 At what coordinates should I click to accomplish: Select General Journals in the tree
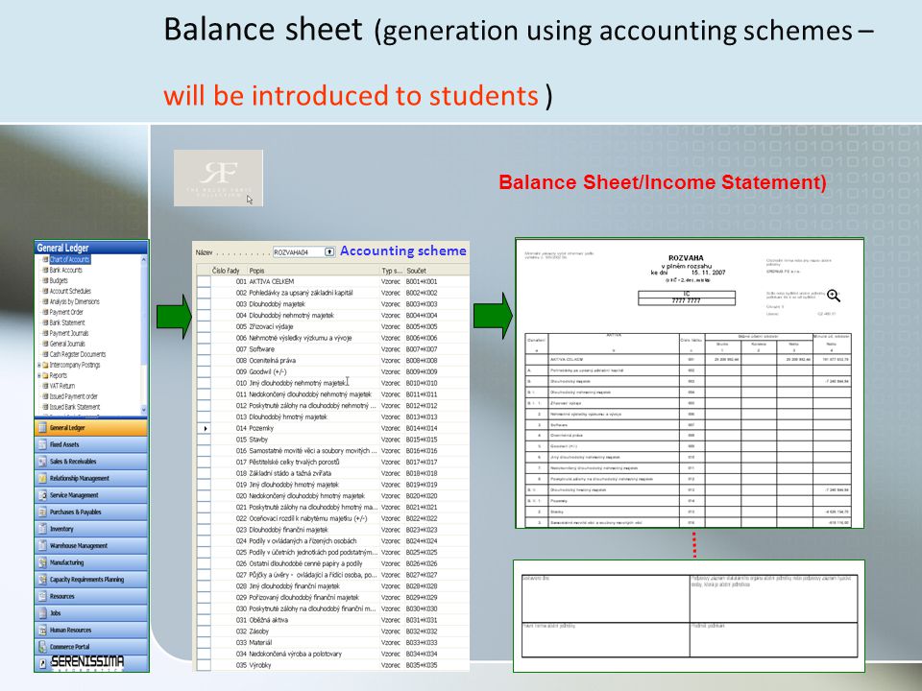tap(67, 344)
